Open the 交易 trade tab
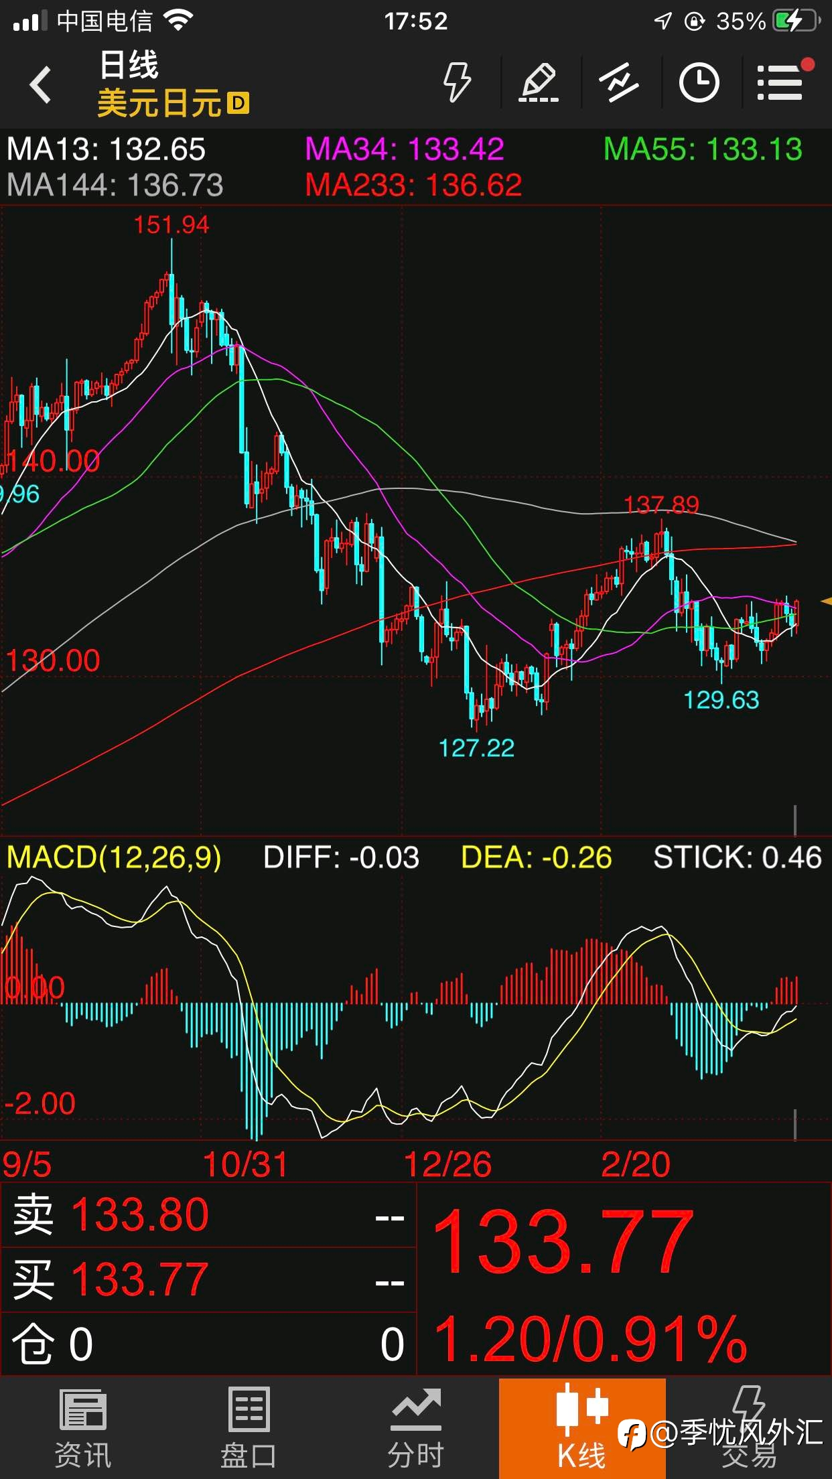The image size is (832, 1479). (x=748, y=1429)
